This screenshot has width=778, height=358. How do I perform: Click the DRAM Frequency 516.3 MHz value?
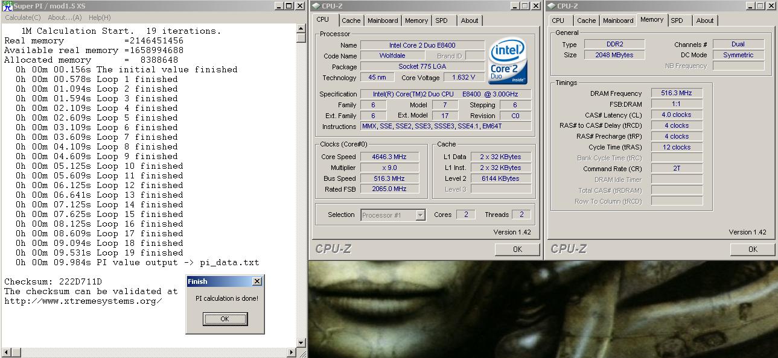[x=677, y=93]
